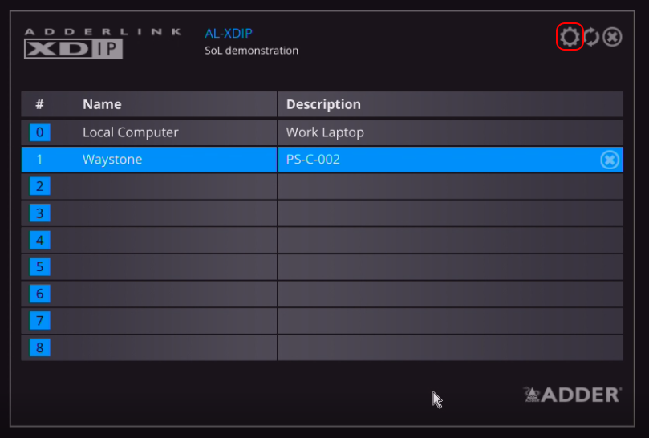Select channel number 4 badge

pyautogui.click(x=39, y=240)
